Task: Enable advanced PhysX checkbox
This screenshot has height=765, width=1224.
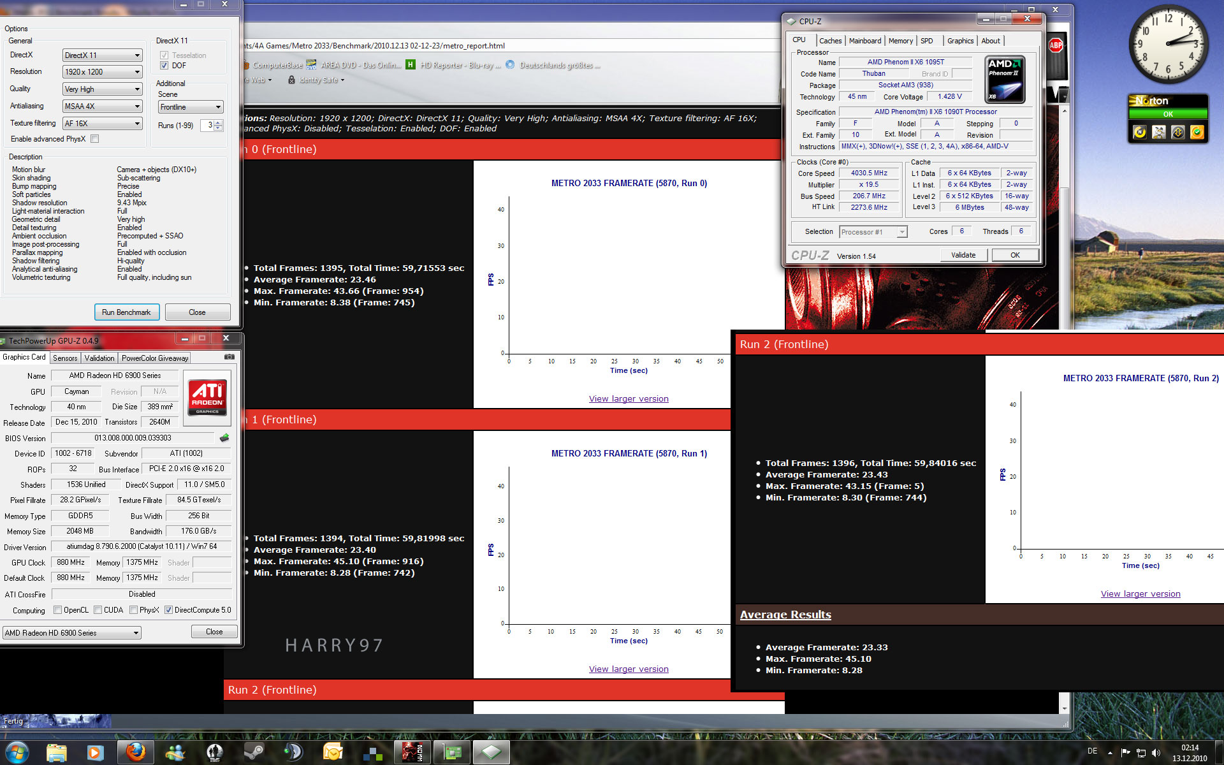Action: click(95, 139)
